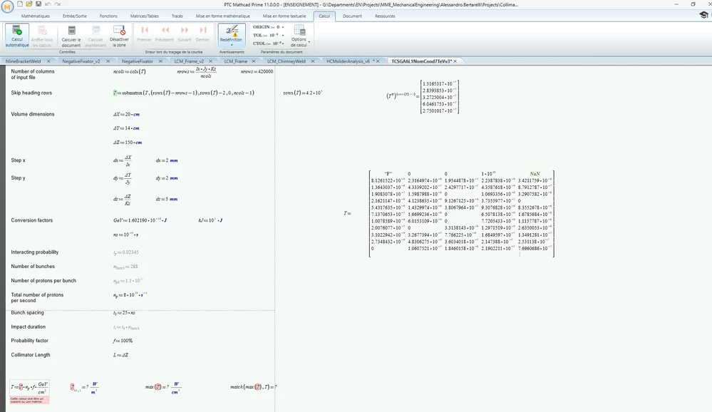Viewport: 712px width, 412px height.
Task: Close the LCM_Frame worksheet tab
Action: tap(254, 61)
